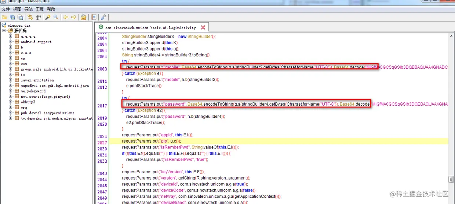The image size is (455, 204).
Task: Expand the a.a.a.a package
Action: (x=11, y=36)
